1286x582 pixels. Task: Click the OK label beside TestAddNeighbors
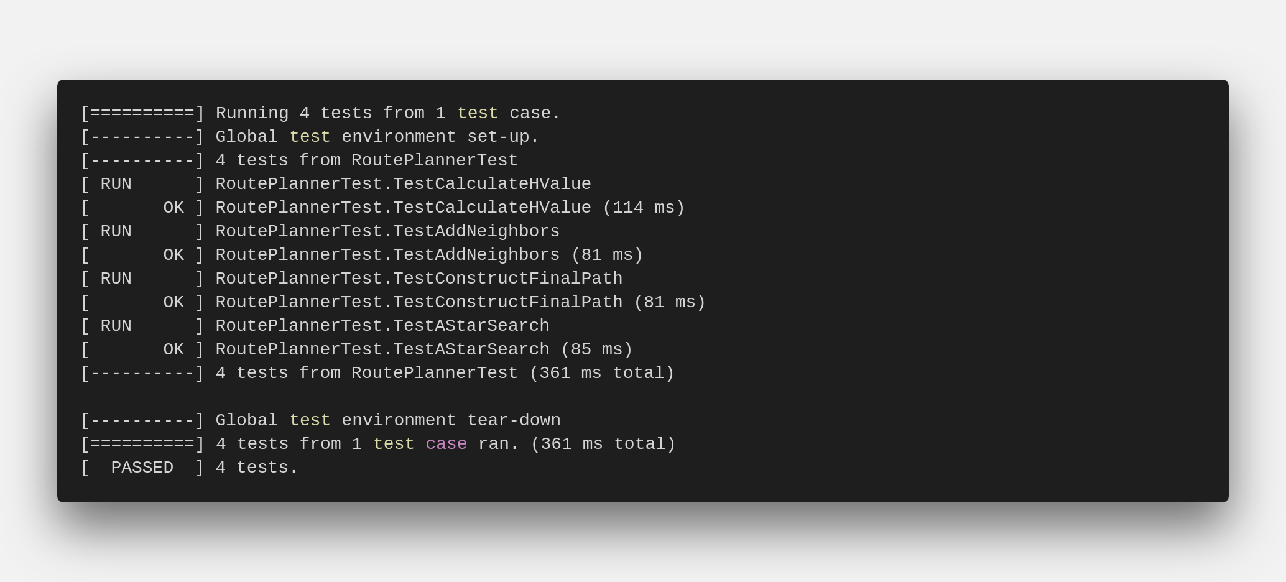pyautogui.click(x=173, y=255)
